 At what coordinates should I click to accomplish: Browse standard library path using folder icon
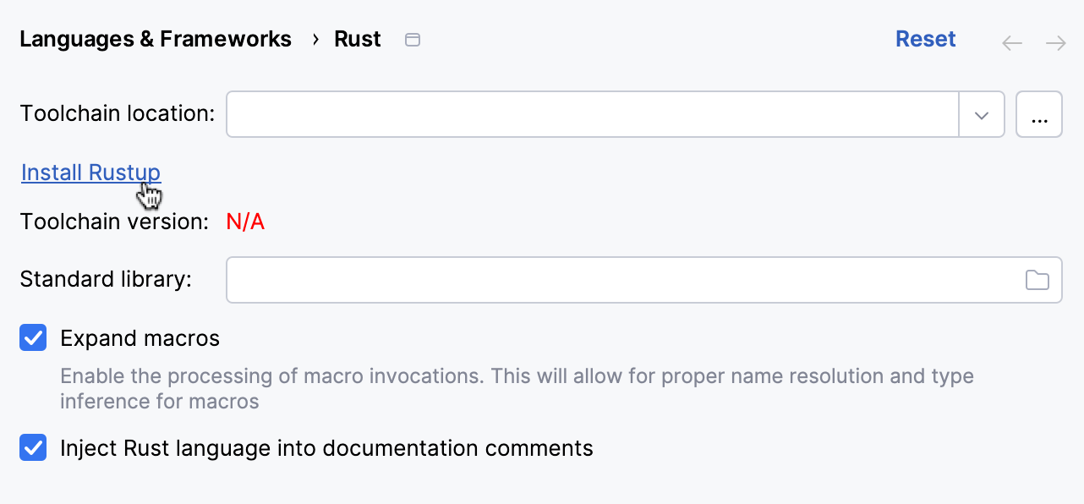(x=1037, y=279)
